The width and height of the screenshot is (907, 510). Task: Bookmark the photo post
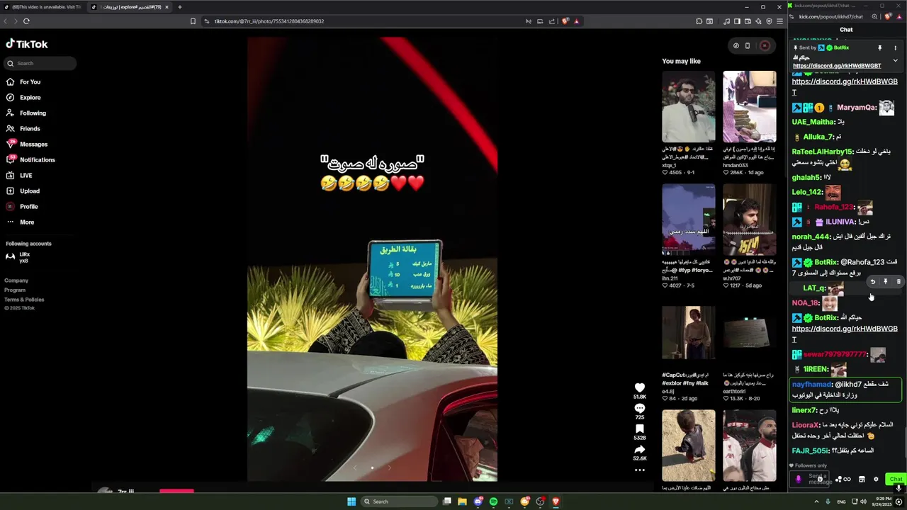pyautogui.click(x=639, y=429)
